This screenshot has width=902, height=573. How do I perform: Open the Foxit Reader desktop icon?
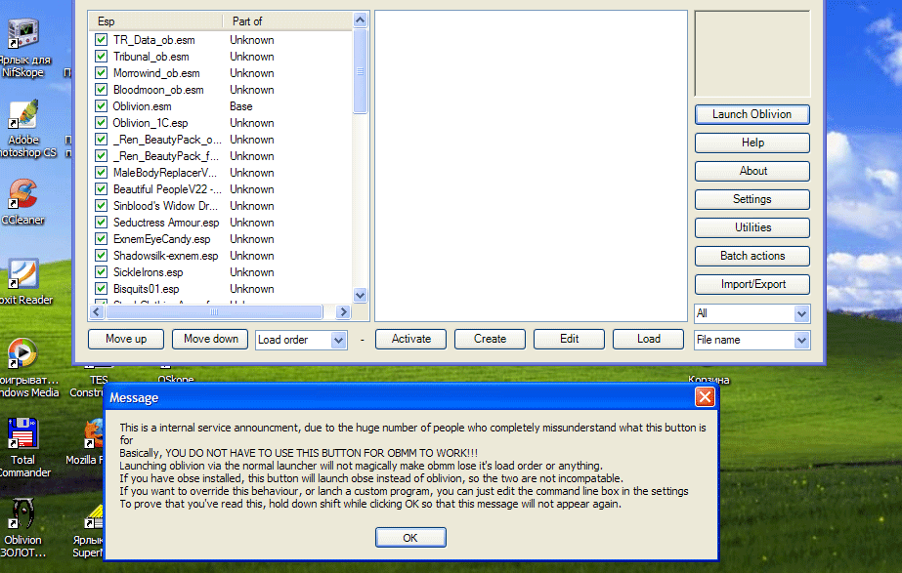point(23,274)
